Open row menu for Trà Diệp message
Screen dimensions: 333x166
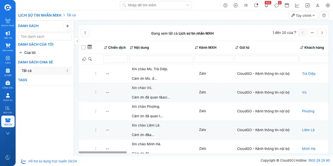click(x=96, y=73)
